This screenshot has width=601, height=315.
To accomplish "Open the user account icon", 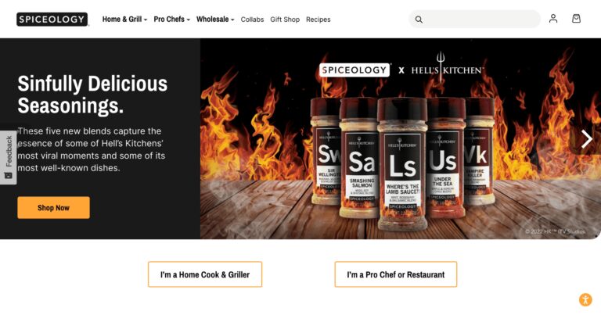I will click(x=553, y=19).
